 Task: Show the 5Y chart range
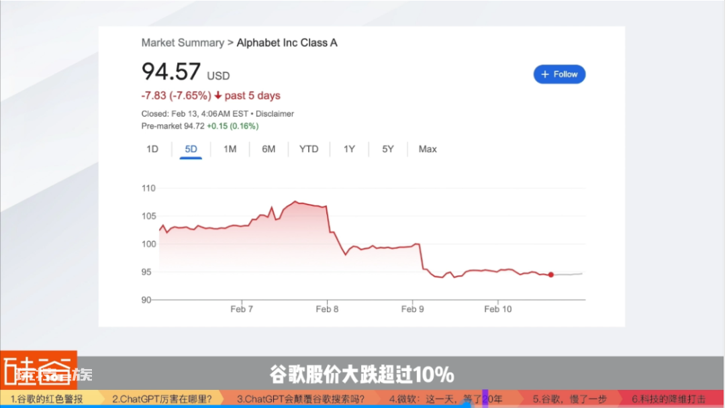point(387,149)
